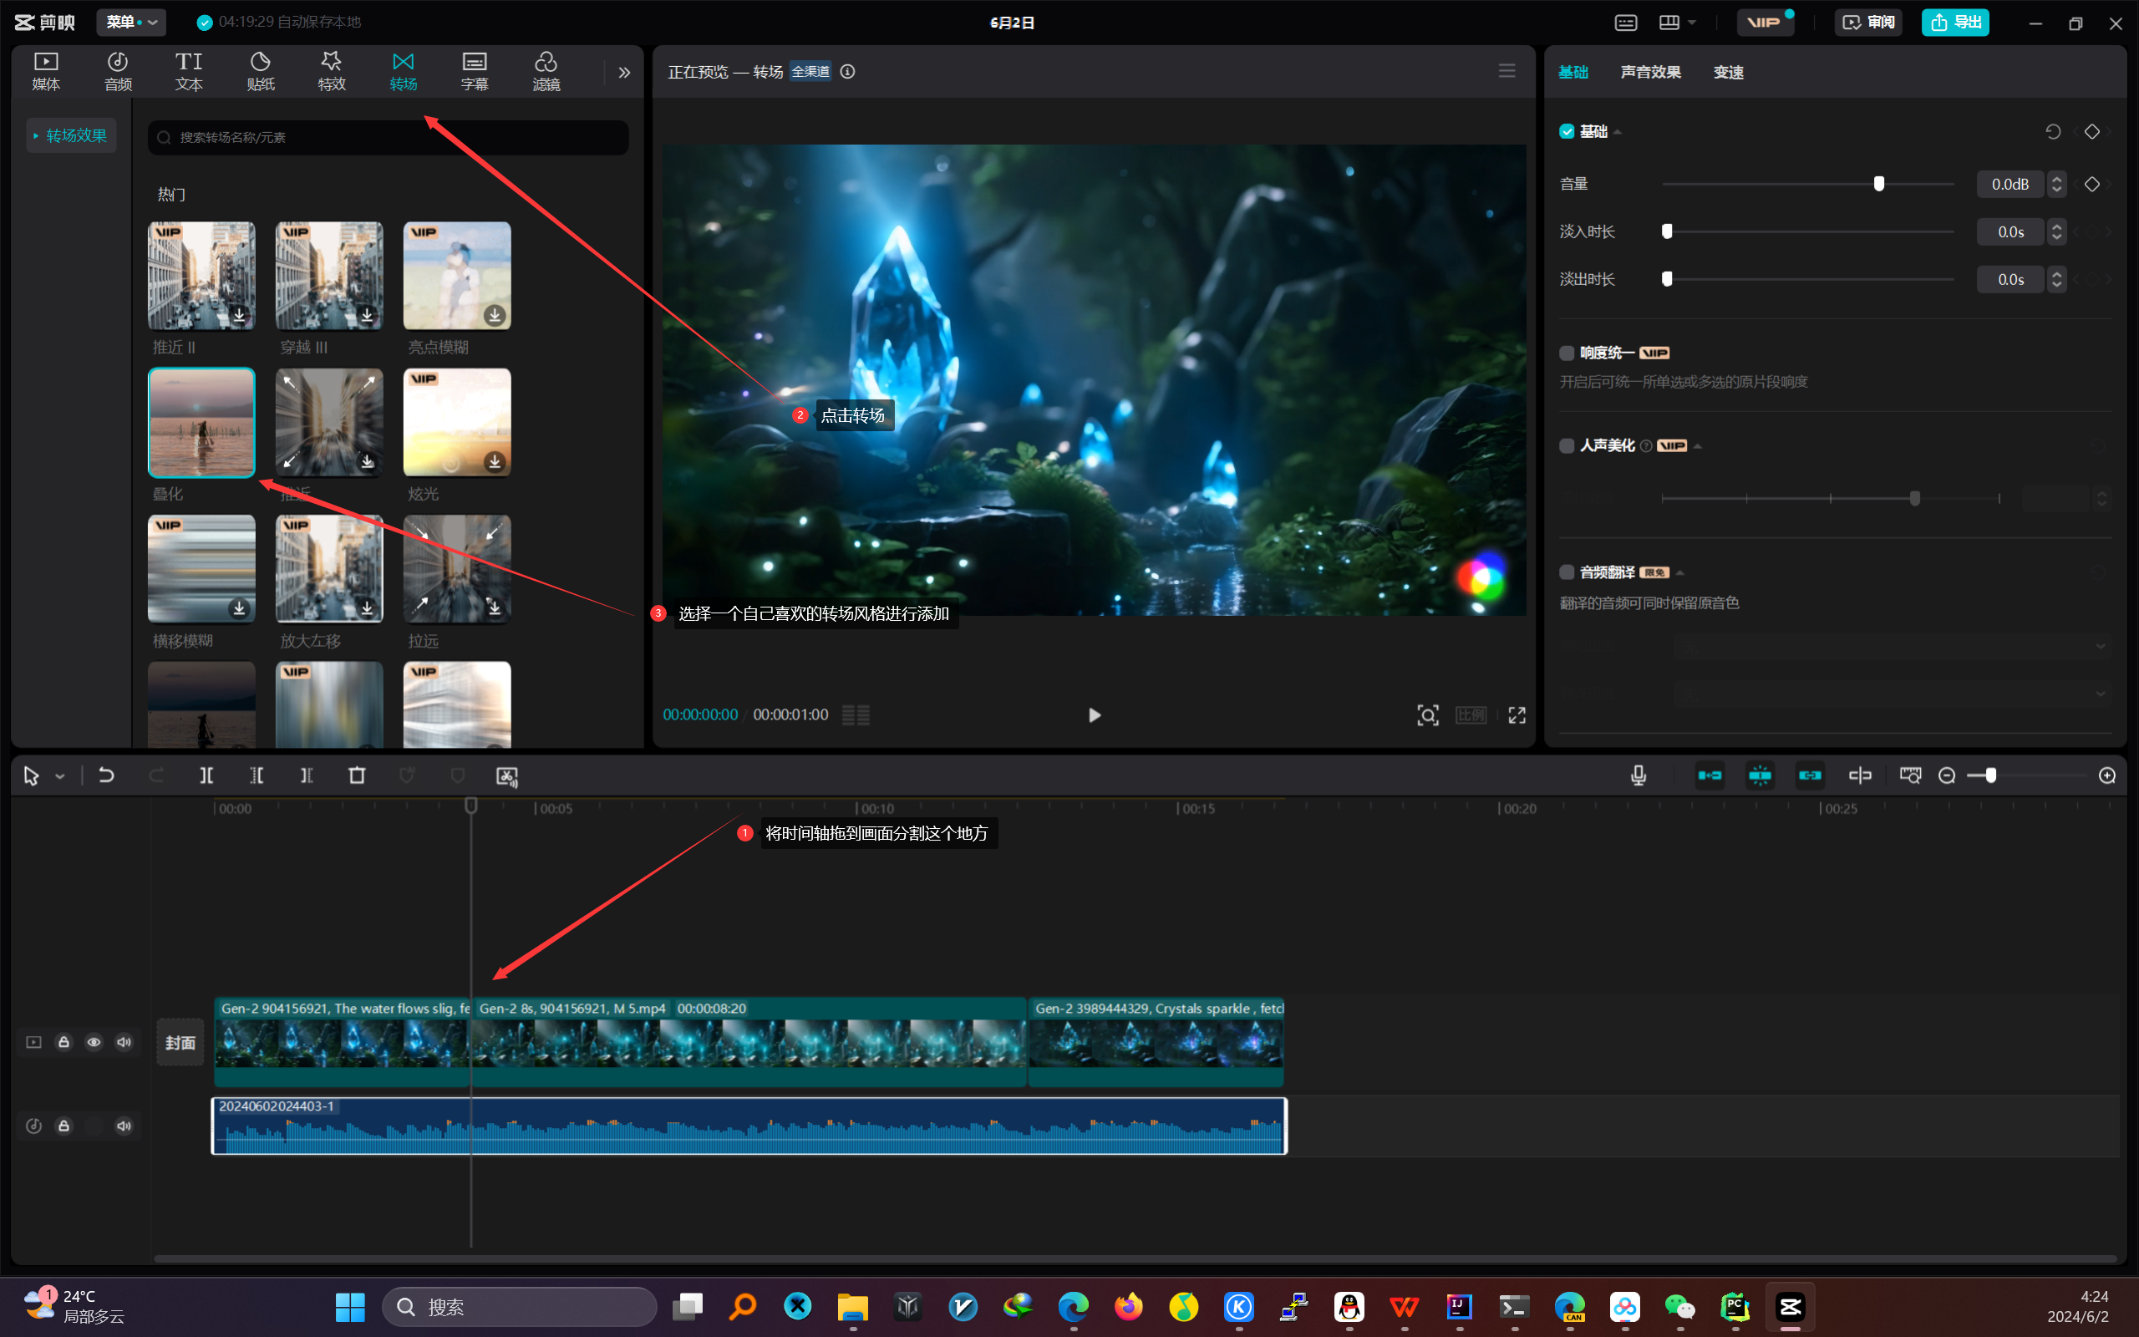Split the clip at playhead
The height and width of the screenshot is (1337, 2139).
click(206, 775)
